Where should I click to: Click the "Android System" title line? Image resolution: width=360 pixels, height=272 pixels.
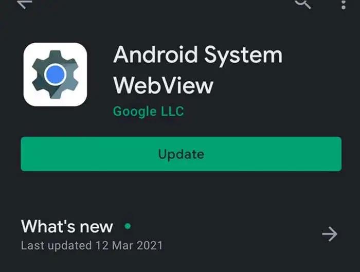197,55
